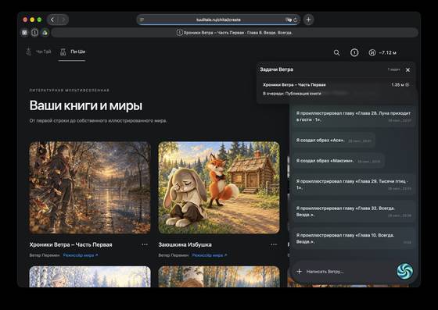Click message about Глава 32. Всегда. Везде.

(354, 212)
